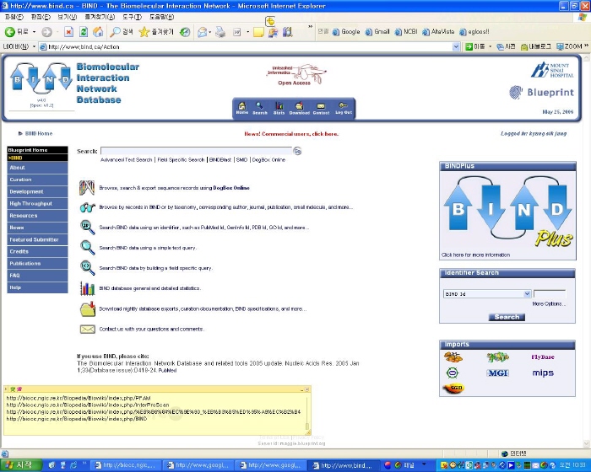Click the Home icon in BIND navigation bar
The width and height of the screenshot is (591, 472).
pyautogui.click(x=242, y=108)
